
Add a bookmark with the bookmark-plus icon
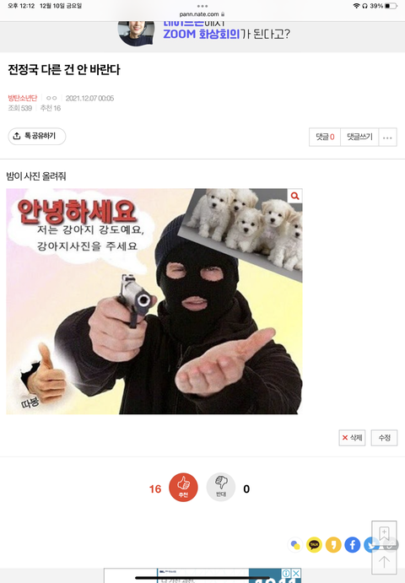pos(384,533)
